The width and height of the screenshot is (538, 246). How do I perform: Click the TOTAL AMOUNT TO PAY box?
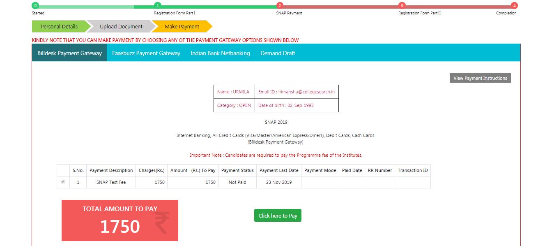(120, 220)
